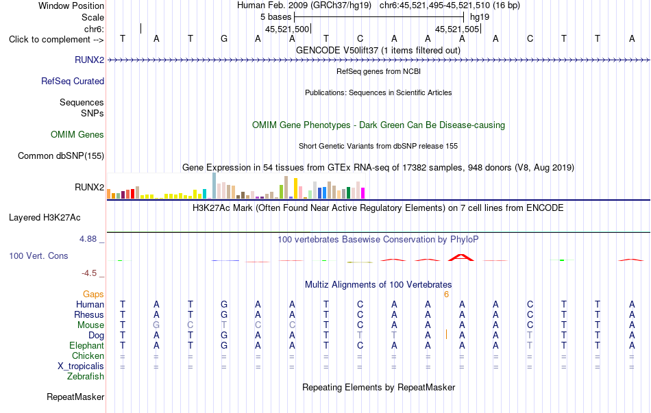Screen dimensions: 651x413
Task: Click the RUNX2 gene arrow line
Action: [378, 60]
